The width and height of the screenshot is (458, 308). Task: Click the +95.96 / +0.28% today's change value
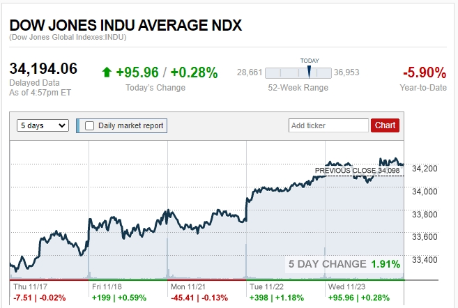tap(167, 72)
